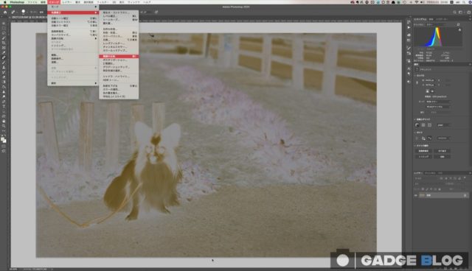The height and width of the screenshot is (271, 472).
Task: Toggle the grid icon in Properties
Action: pos(423,125)
